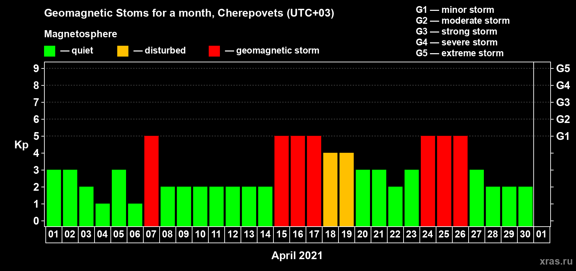The width and height of the screenshot is (576, 271).
Task: Click the date cell '07' on the x-axis
Action: click(151, 234)
